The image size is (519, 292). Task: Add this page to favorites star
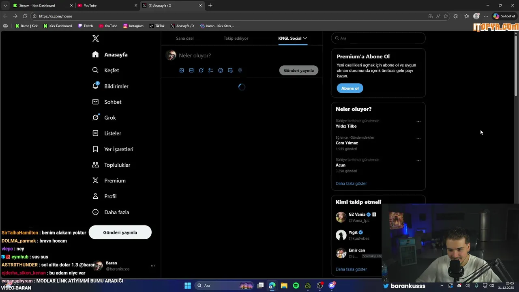tap(446, 16)
